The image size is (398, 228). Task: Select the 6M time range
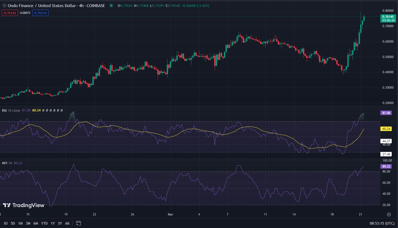(36, 223)
